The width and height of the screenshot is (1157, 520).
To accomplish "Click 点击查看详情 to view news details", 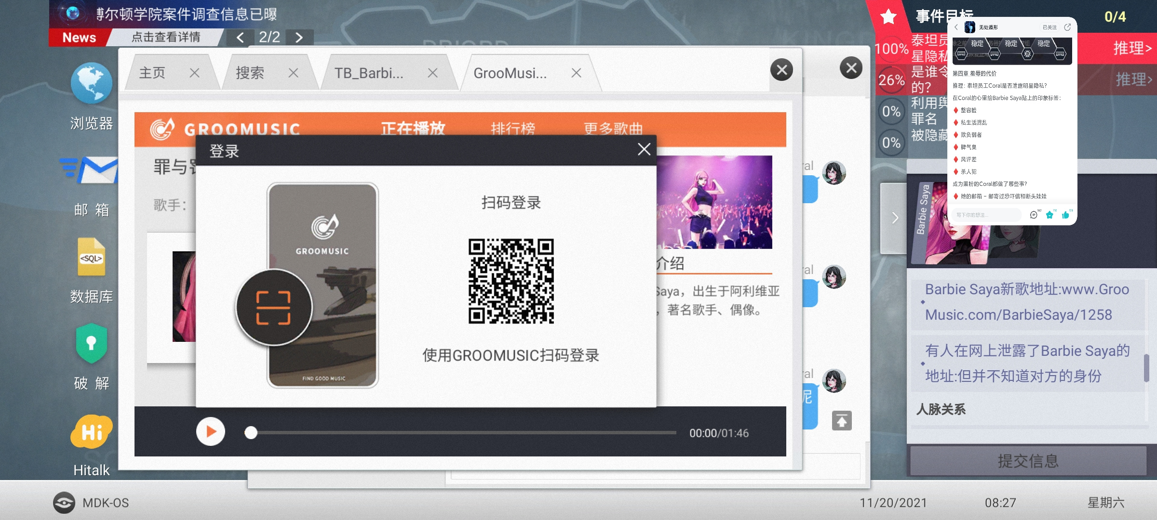I will tap(166, 37).
